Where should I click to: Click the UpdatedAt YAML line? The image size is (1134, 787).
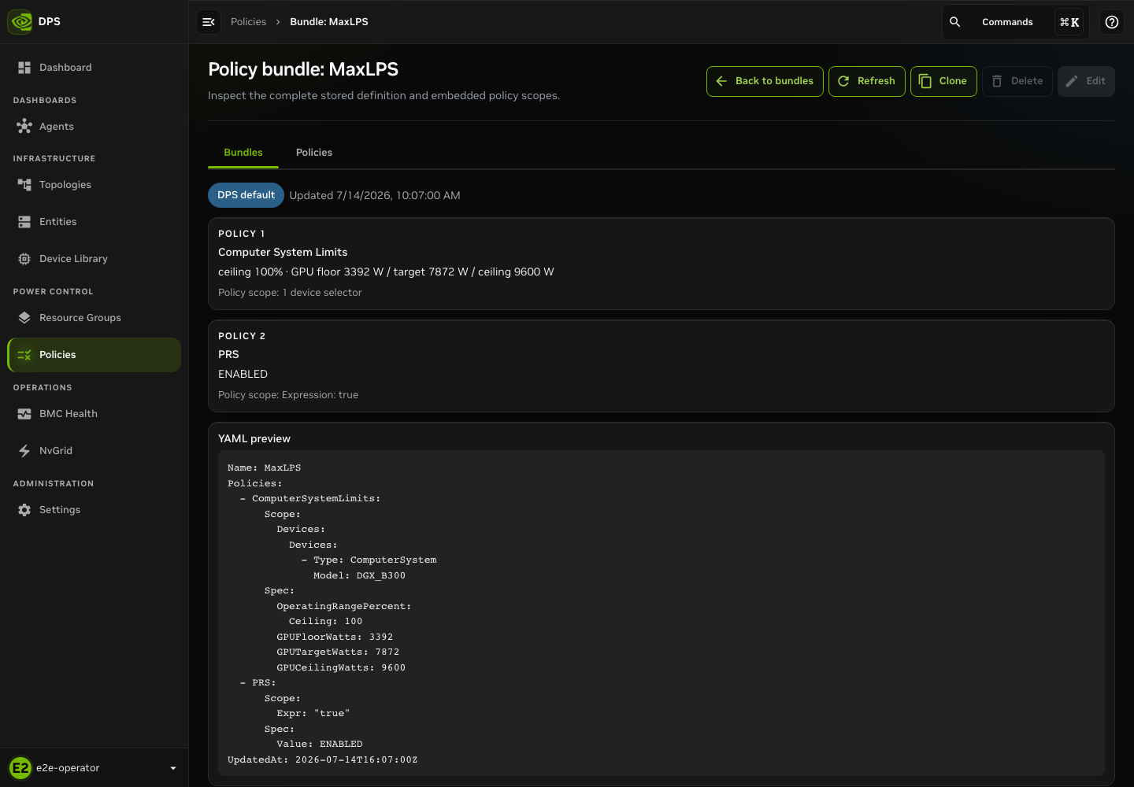[x=323, y=760]
